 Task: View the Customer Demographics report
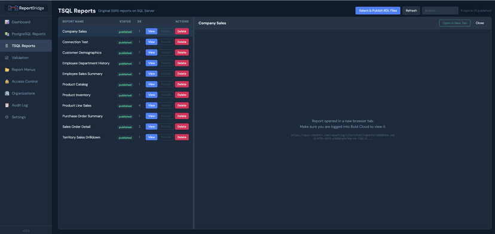pos(151,52)
